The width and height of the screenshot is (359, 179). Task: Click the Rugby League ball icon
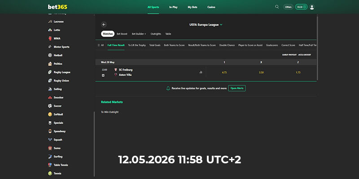[50, 72]
